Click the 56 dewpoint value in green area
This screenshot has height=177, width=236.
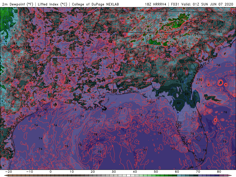(x=179, y=25)
